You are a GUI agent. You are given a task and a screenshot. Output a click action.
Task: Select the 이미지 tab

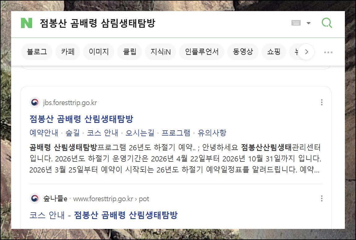coord(99,52)
